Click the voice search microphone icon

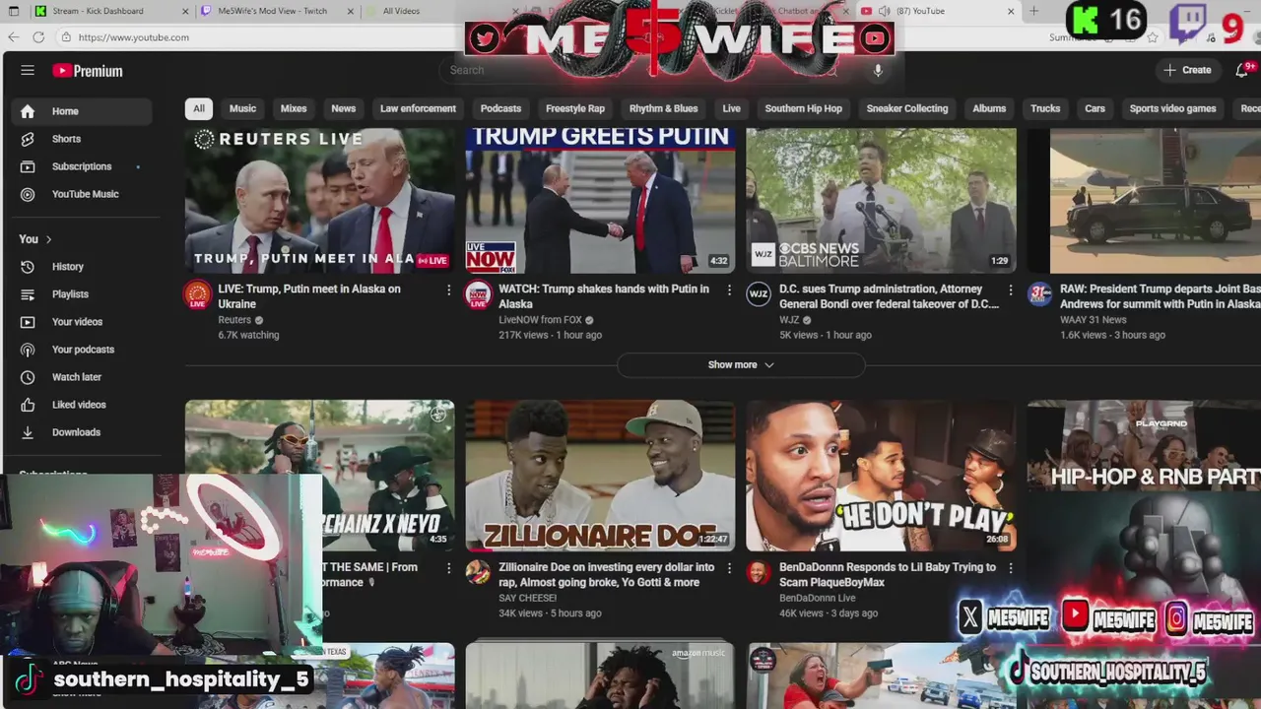pos(878,70)
